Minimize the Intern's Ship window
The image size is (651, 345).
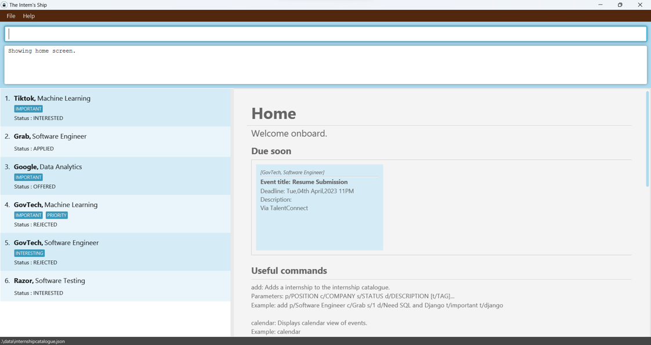[601, 5]
